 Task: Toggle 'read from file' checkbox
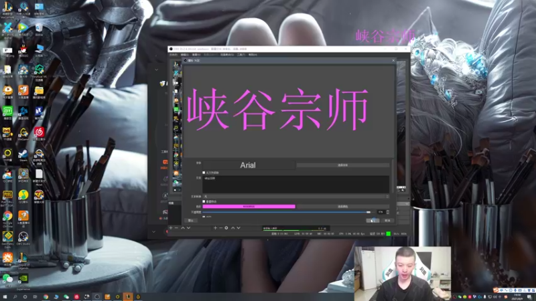tap(204, 173)
